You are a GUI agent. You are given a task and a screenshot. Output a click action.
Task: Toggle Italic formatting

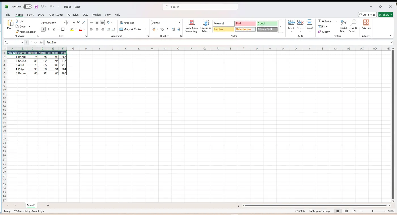click(48, 29)
